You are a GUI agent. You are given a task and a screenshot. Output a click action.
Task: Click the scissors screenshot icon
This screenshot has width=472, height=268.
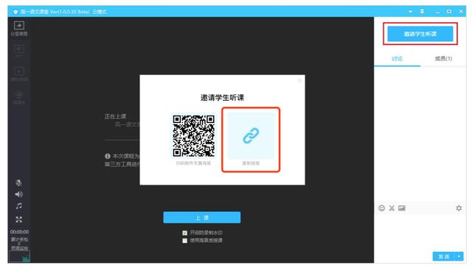click(392, 208)
